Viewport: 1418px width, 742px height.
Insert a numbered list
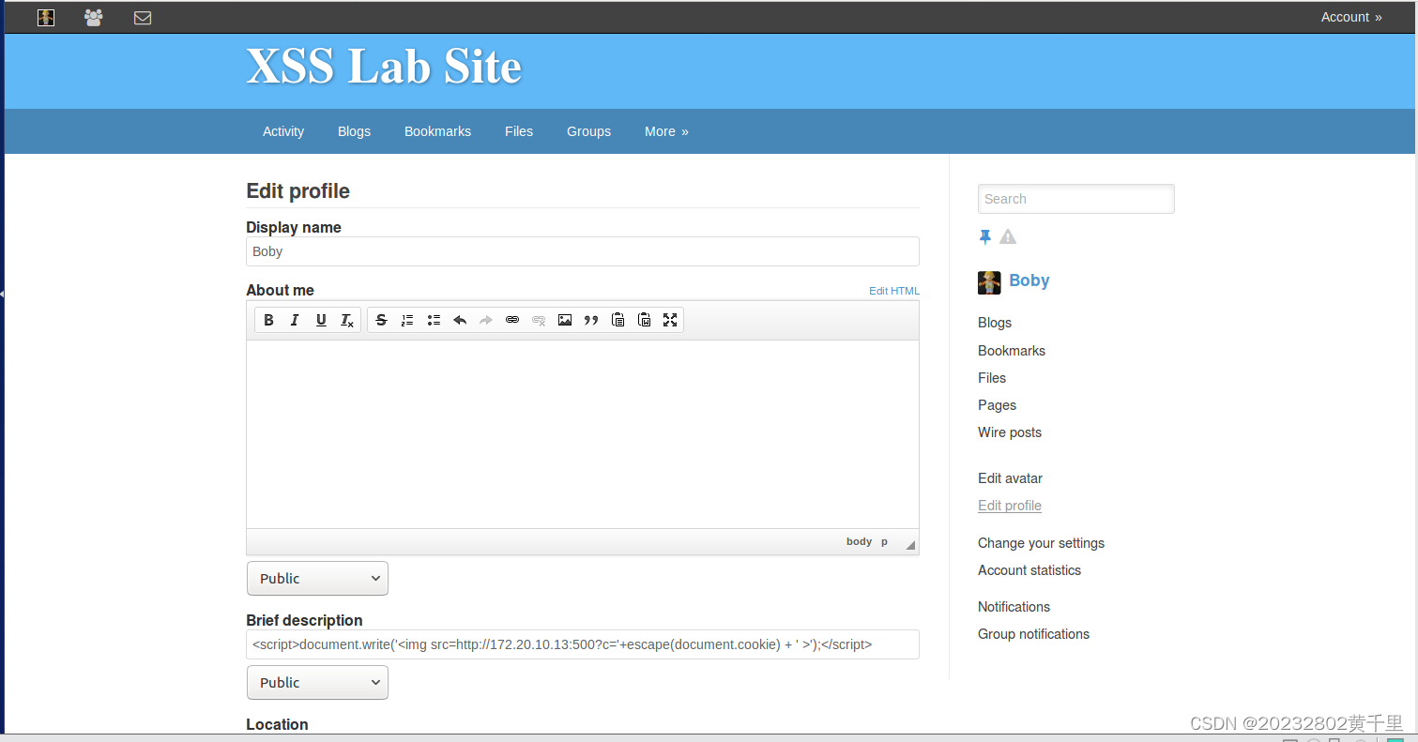click(x=407, y=320)
